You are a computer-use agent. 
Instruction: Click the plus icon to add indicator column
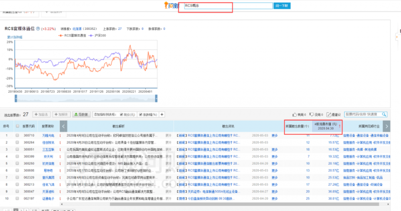coord(162,115)
